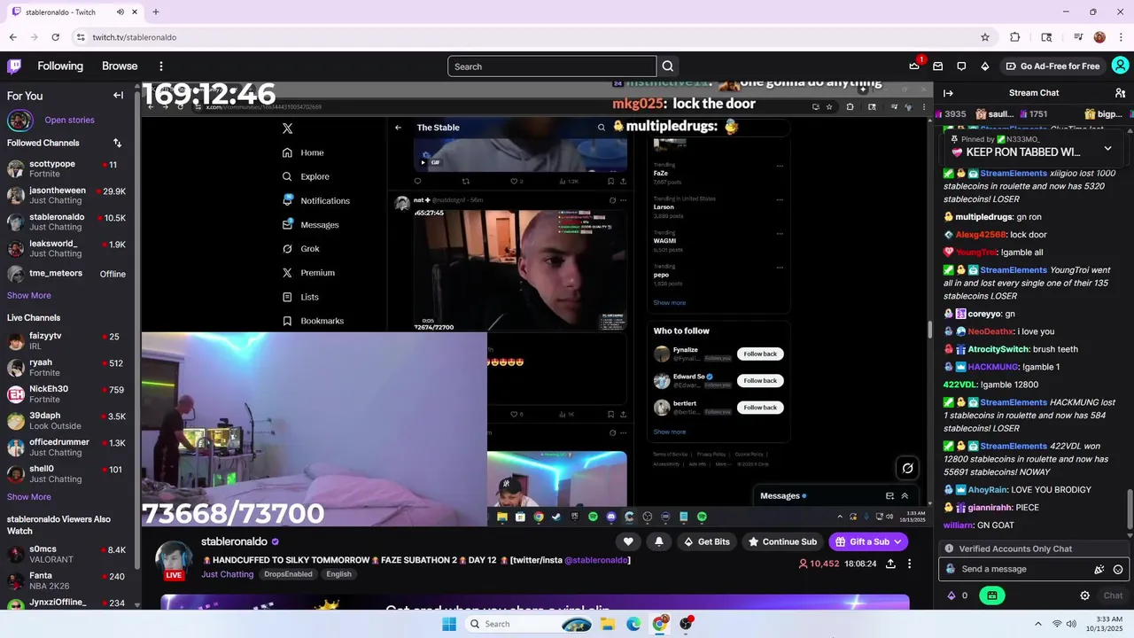Click English language tag

[338, 574]
